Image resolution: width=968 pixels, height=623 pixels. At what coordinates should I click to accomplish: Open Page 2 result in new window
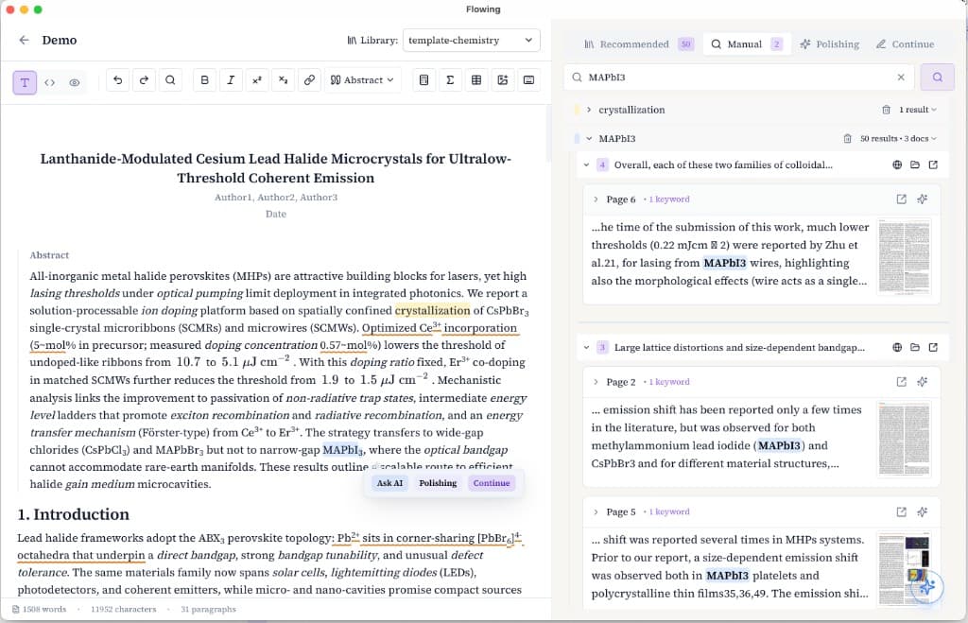[x=901, y=382]
